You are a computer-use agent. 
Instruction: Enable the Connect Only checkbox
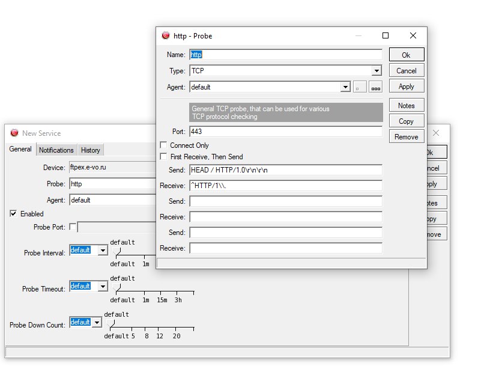click(163, 145)
